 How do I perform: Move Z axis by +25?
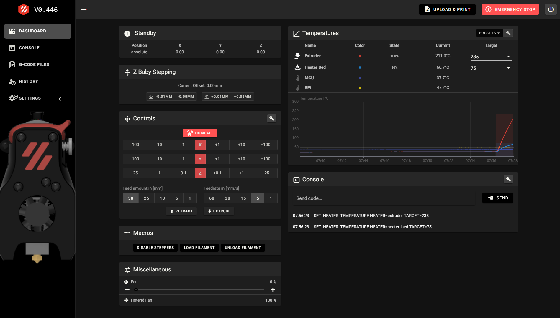(265, 173)
